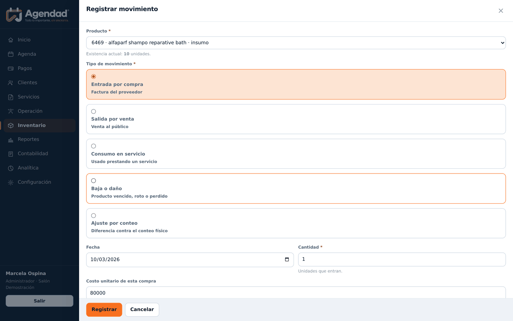This screenshot has height=321, width=513.
Task: Click the Operación icon in sidebar
Action: coord(11,111)
